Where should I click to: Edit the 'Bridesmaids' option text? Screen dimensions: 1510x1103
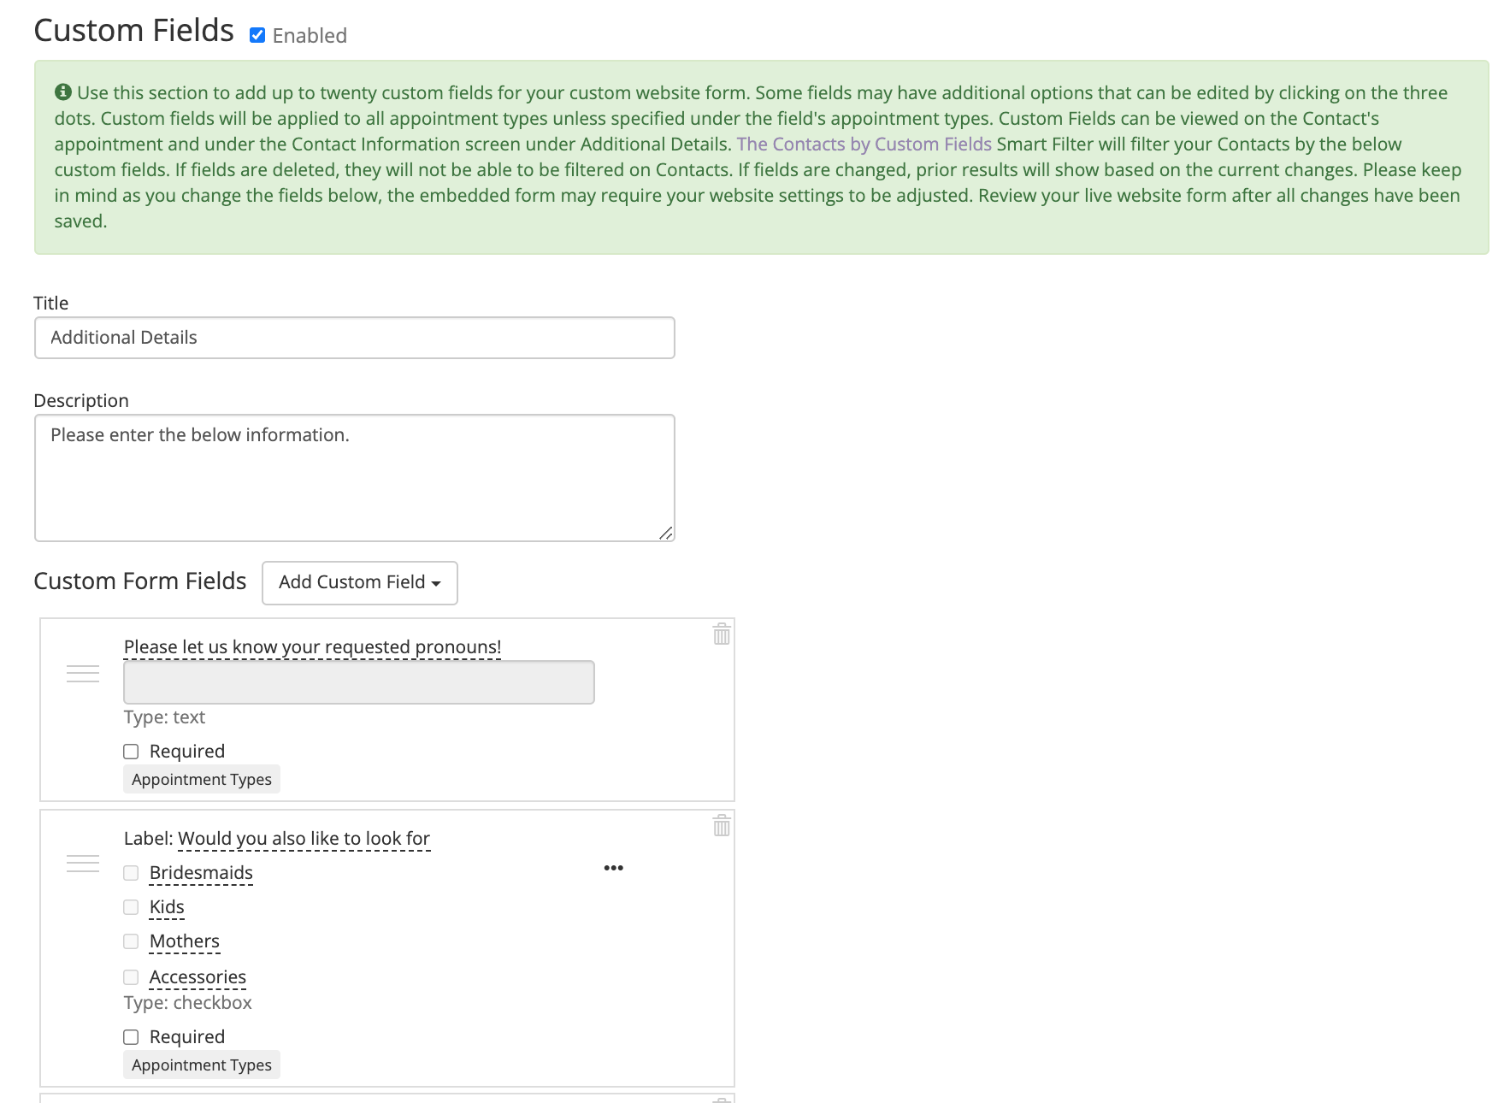pyautogui.click(x=201, y=873)
